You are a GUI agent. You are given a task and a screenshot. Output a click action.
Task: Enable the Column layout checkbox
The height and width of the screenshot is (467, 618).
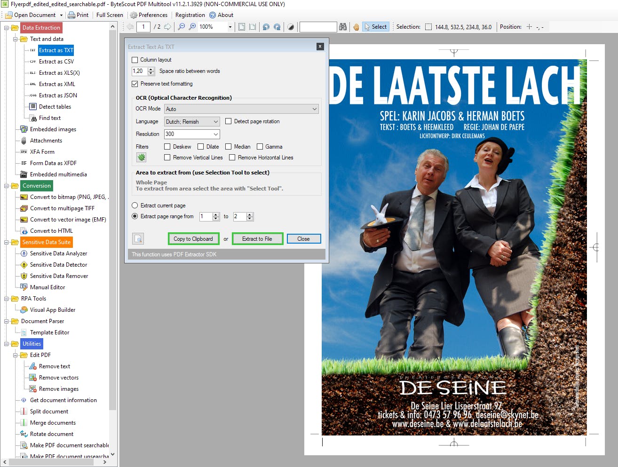135,60
